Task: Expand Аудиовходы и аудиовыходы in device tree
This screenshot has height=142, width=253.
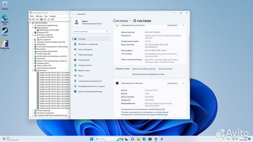Action: coord(33,26)
